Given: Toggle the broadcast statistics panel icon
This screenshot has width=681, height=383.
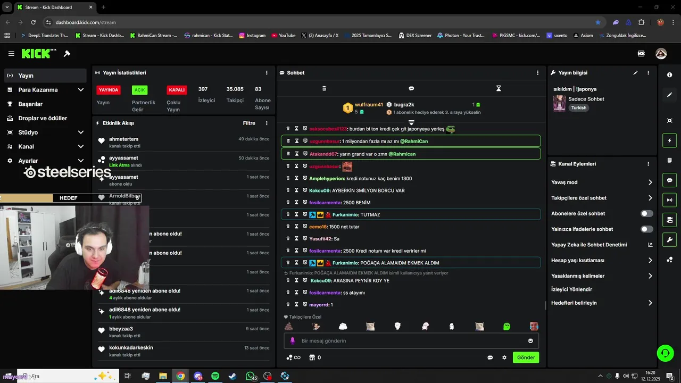Looking at the screenshot, I should coord(669,200).
